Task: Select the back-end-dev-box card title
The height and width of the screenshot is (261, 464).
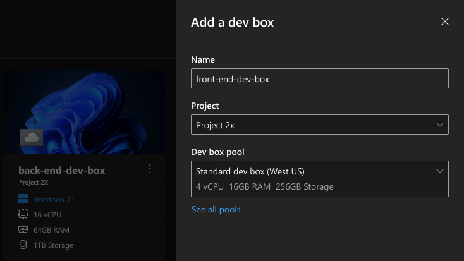Action: pos(61,171)
